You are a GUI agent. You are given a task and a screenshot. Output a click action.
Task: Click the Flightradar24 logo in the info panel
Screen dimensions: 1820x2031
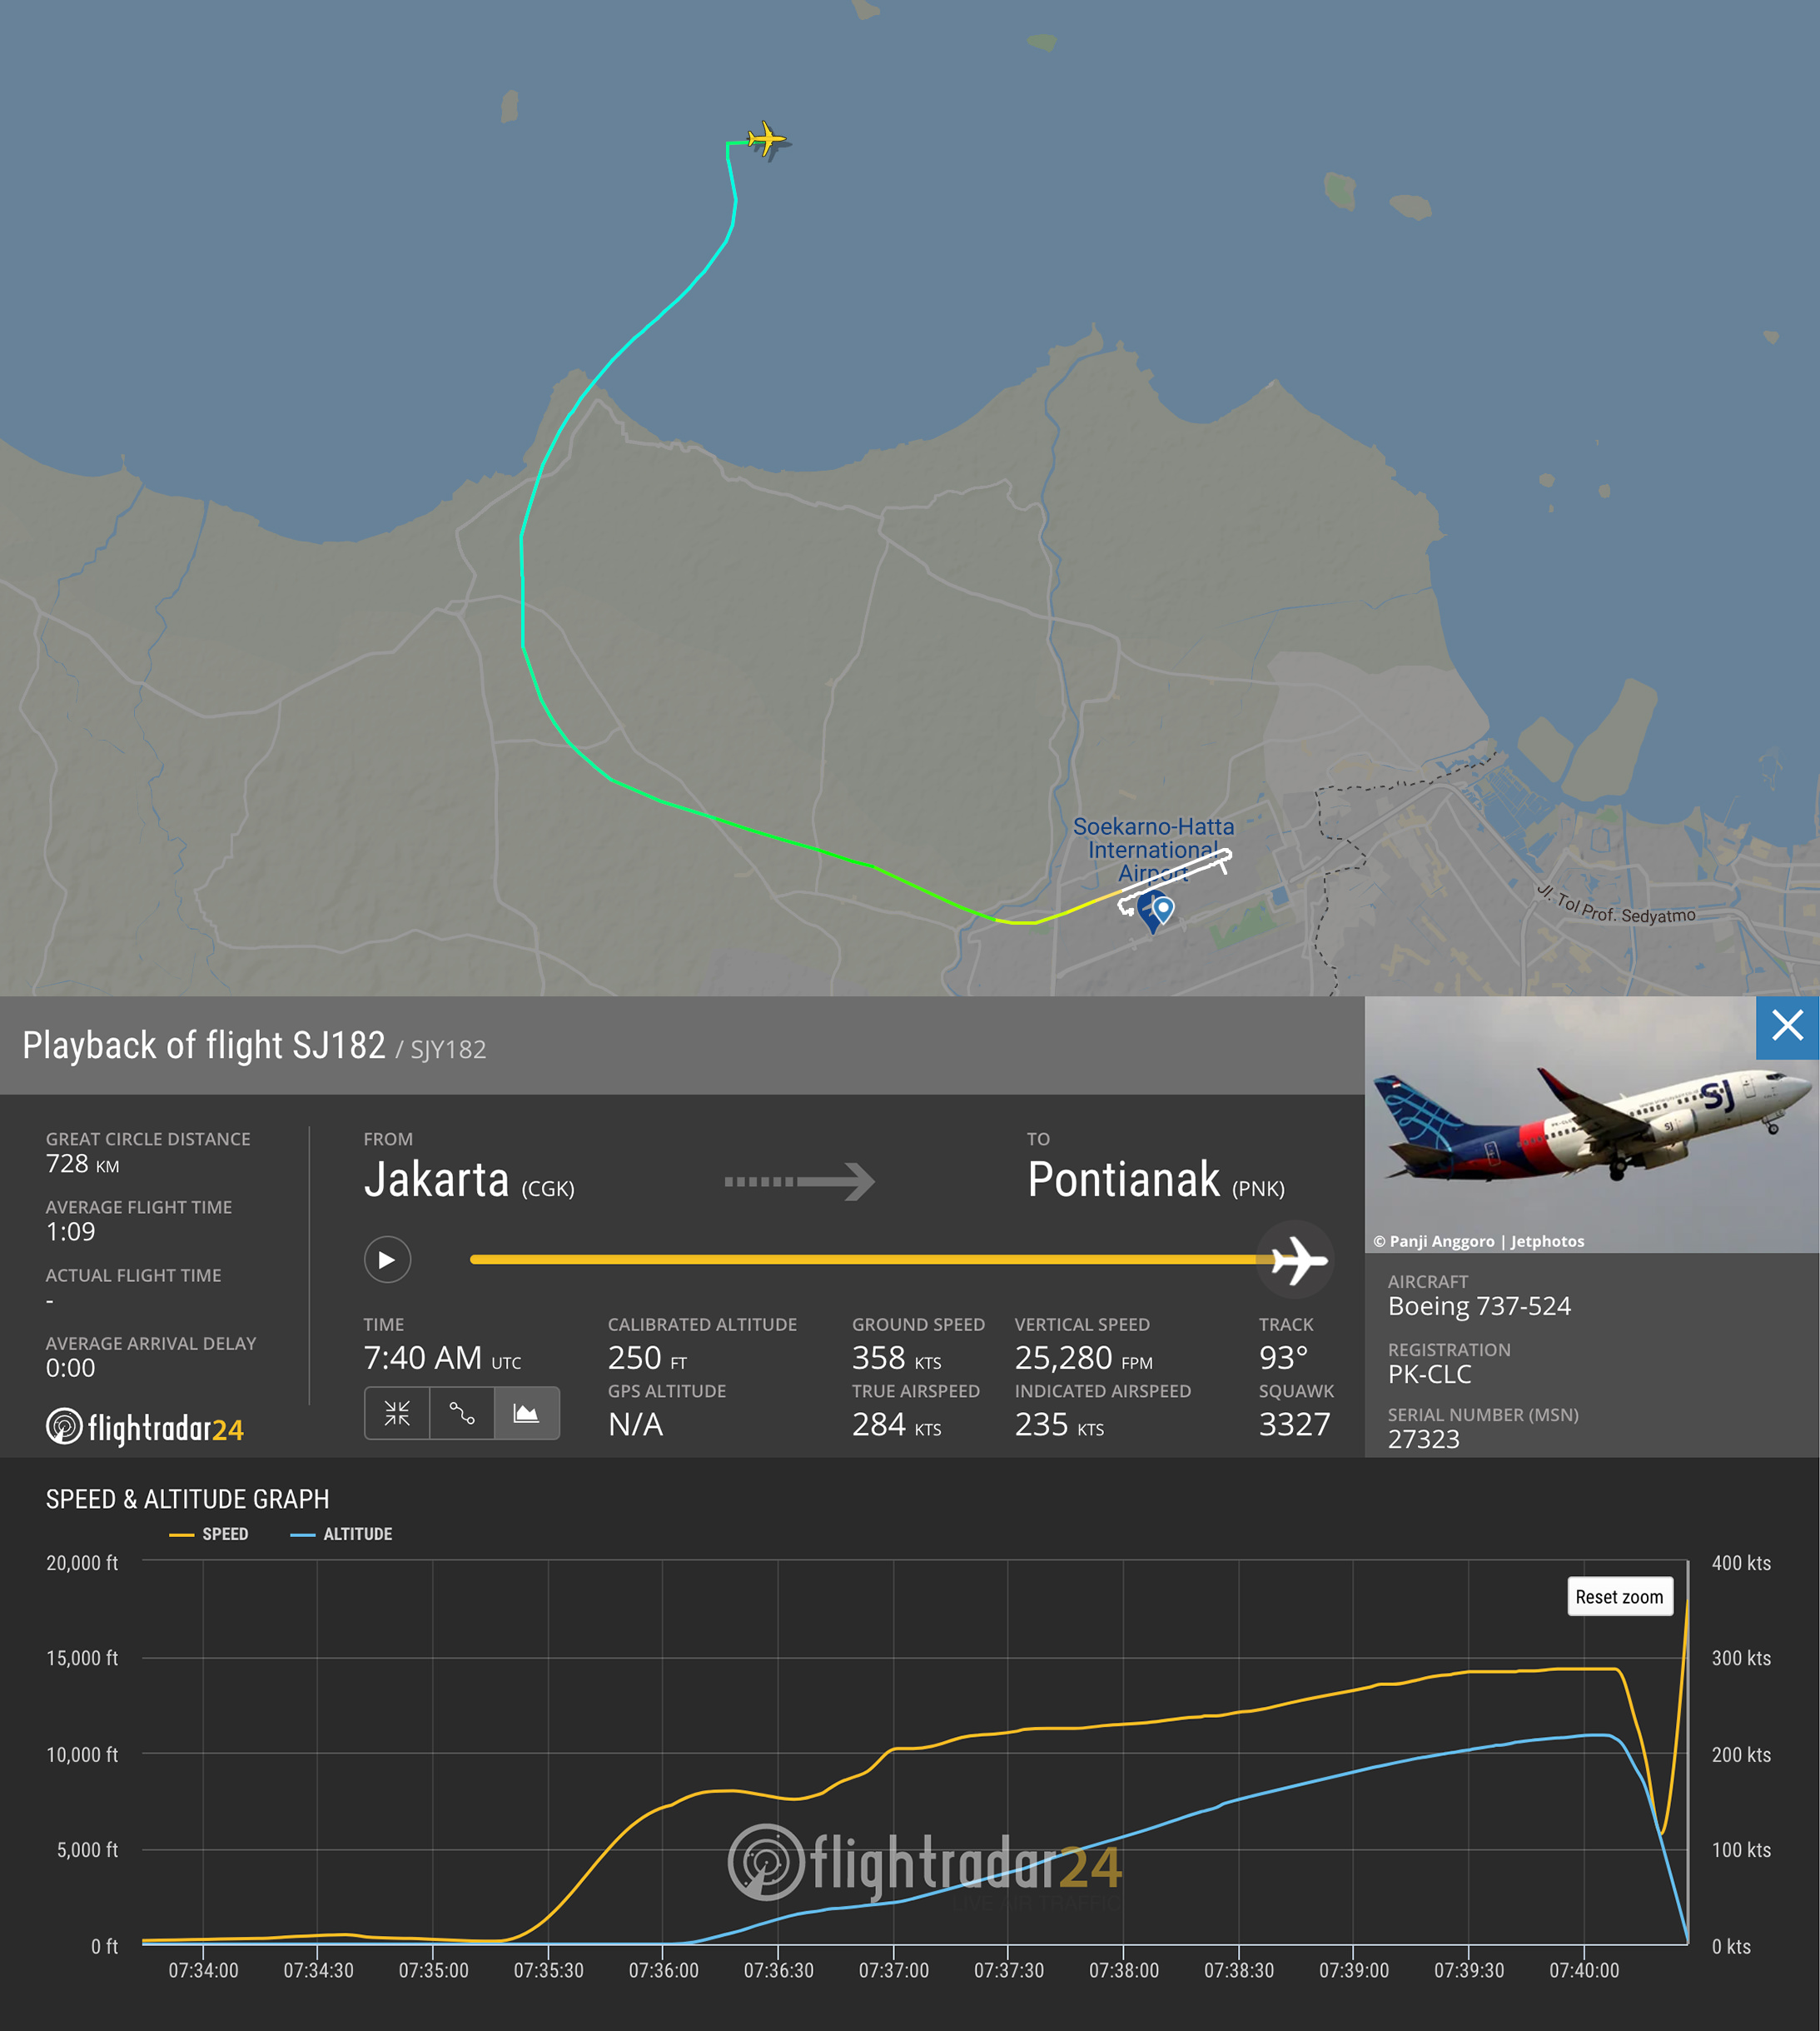145,1427
